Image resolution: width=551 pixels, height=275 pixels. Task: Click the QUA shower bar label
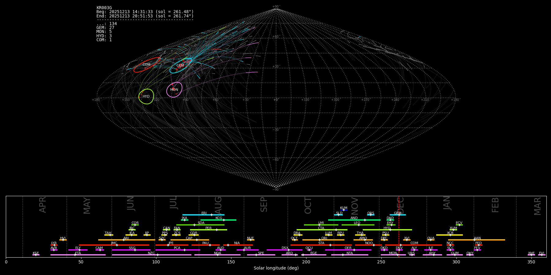[x=431, y=238]
